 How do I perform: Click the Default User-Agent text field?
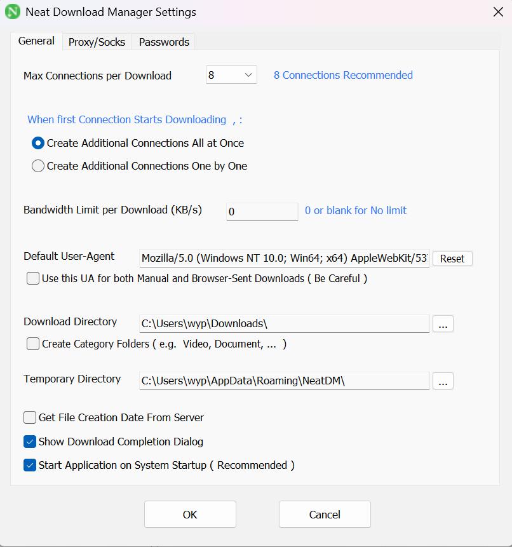[284, 259]
